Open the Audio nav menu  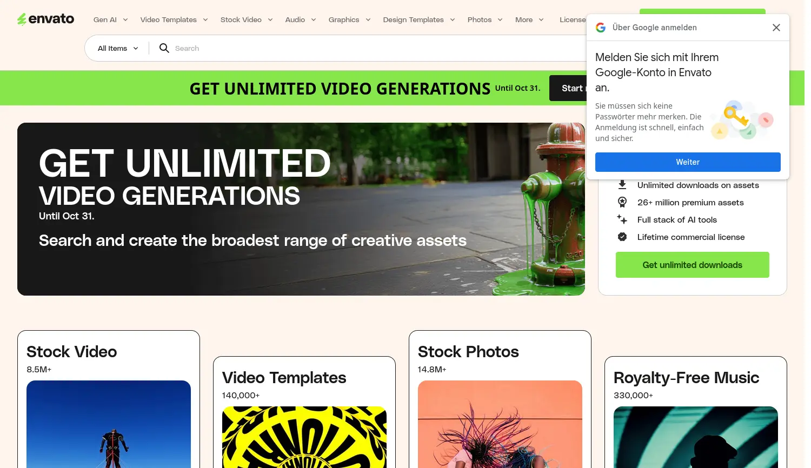300,19
